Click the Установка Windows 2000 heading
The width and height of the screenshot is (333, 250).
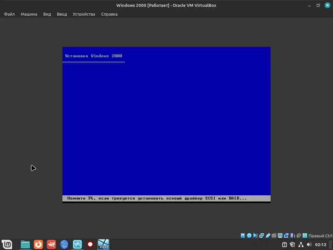(93, 56)
